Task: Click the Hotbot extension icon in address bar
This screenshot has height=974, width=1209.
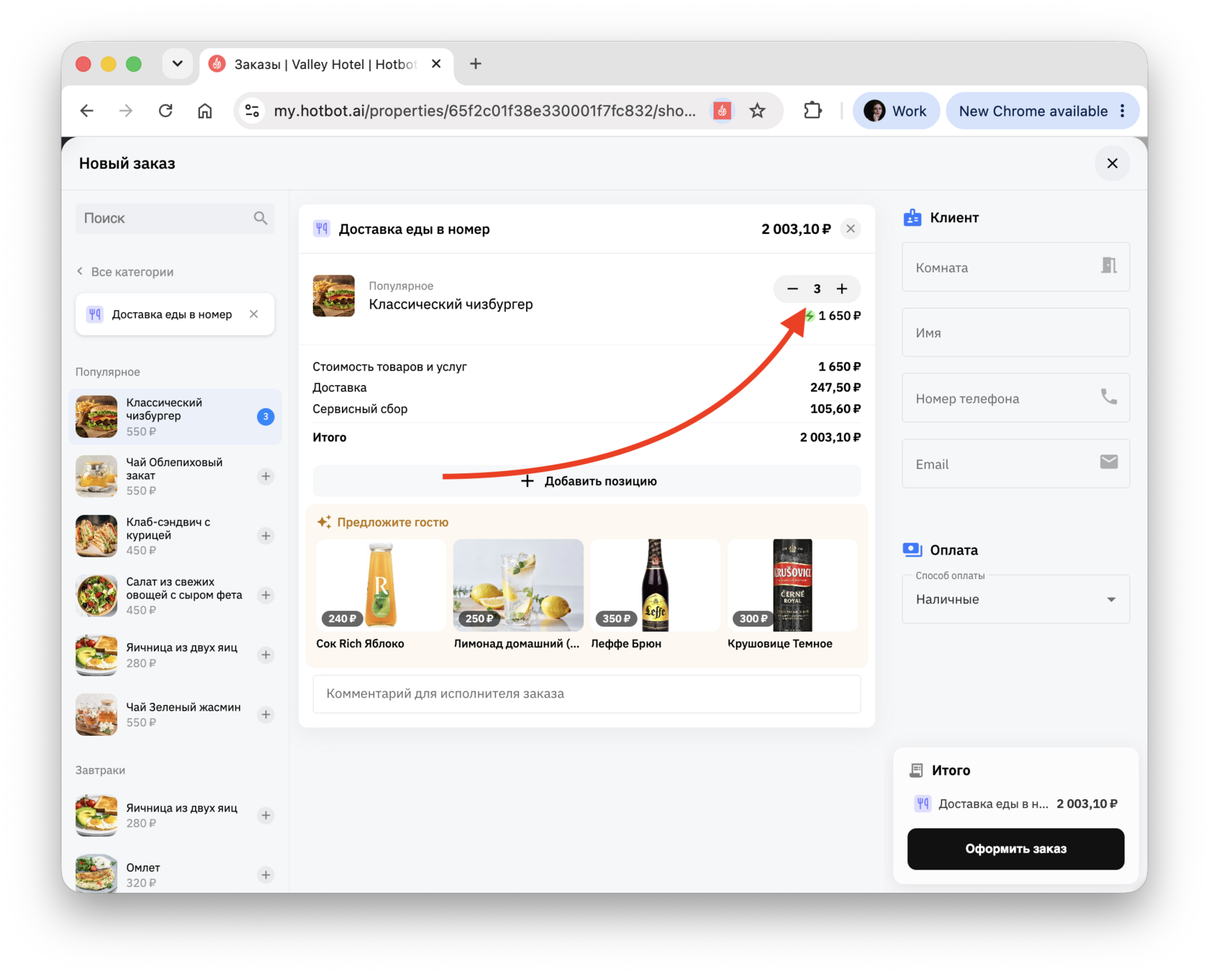Action: [722, 111]
